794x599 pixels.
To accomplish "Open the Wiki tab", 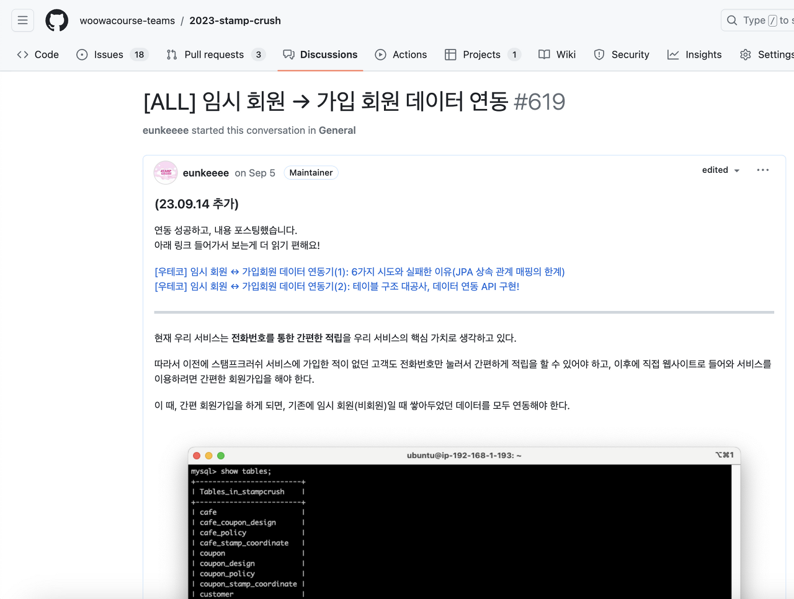I will (x=557, y=55).
